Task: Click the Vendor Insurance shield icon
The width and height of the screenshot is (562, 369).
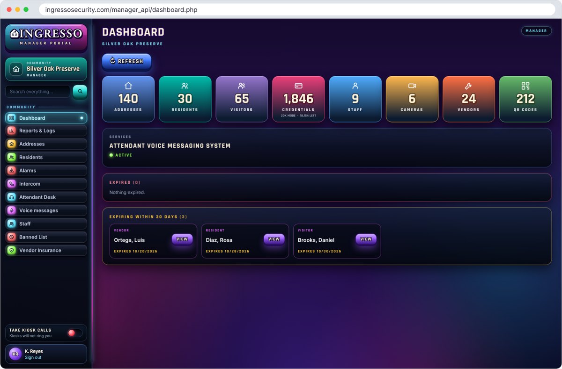Action: pos(12,250)
